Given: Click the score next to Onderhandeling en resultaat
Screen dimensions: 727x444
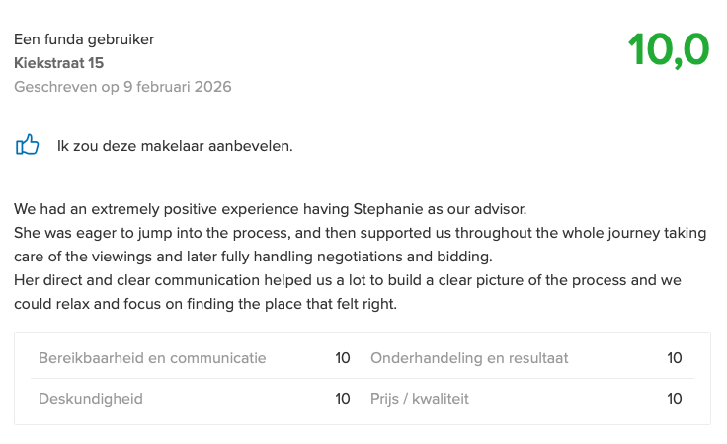Looking at the screenshot, I should [675, 358].
